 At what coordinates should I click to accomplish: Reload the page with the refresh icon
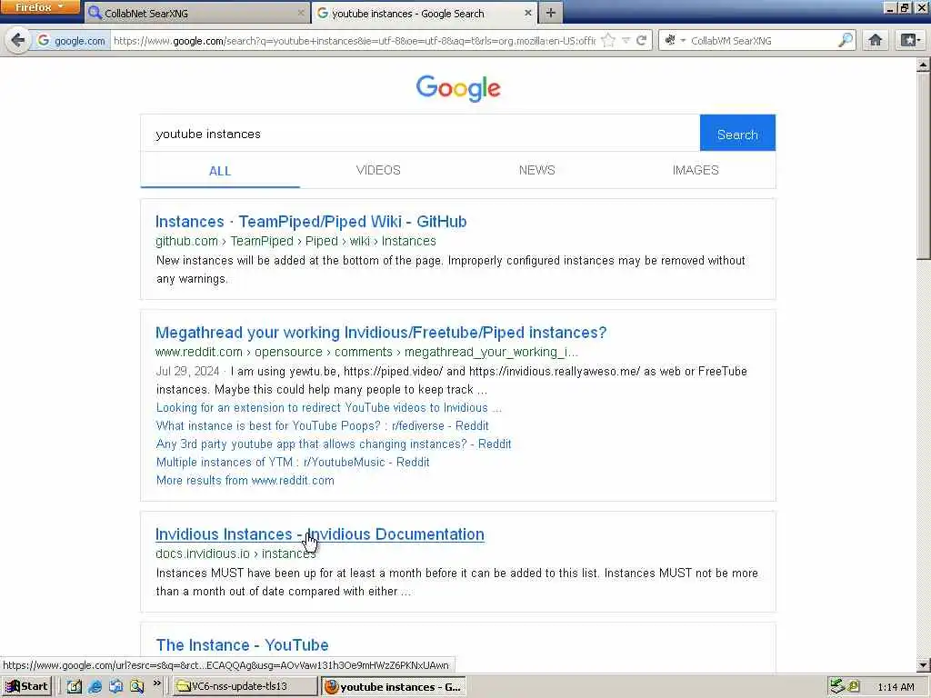(641, 40)
